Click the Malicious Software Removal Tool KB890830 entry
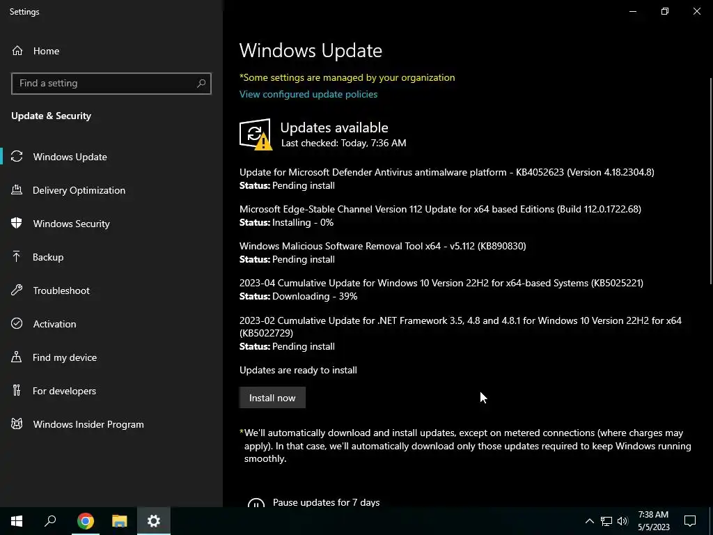 click(382, 252)
